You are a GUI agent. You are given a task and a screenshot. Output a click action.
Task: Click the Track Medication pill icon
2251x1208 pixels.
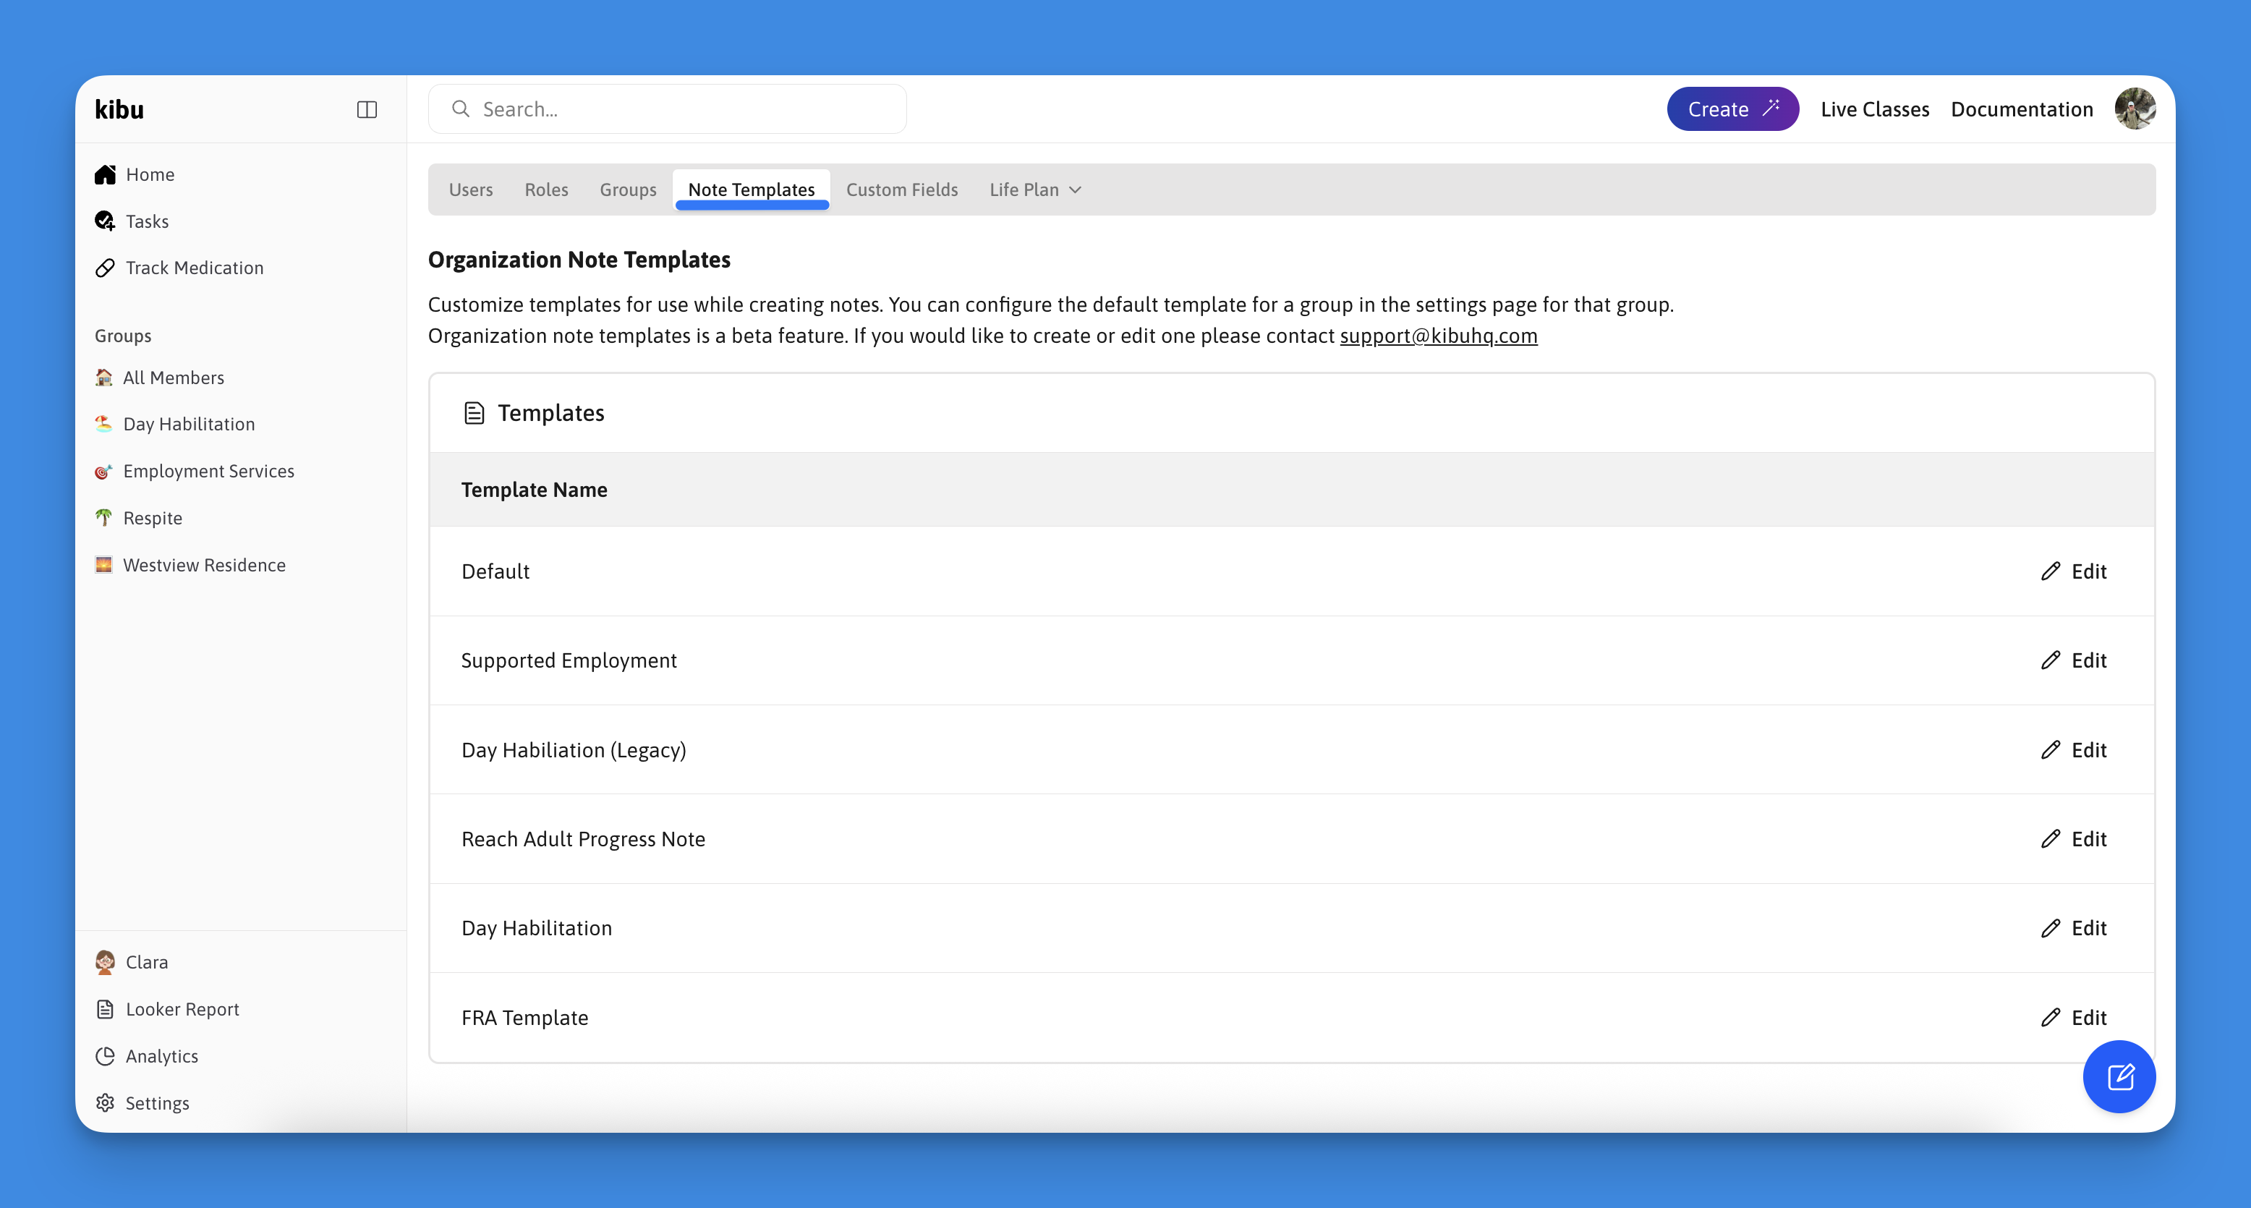click(105, 268)
